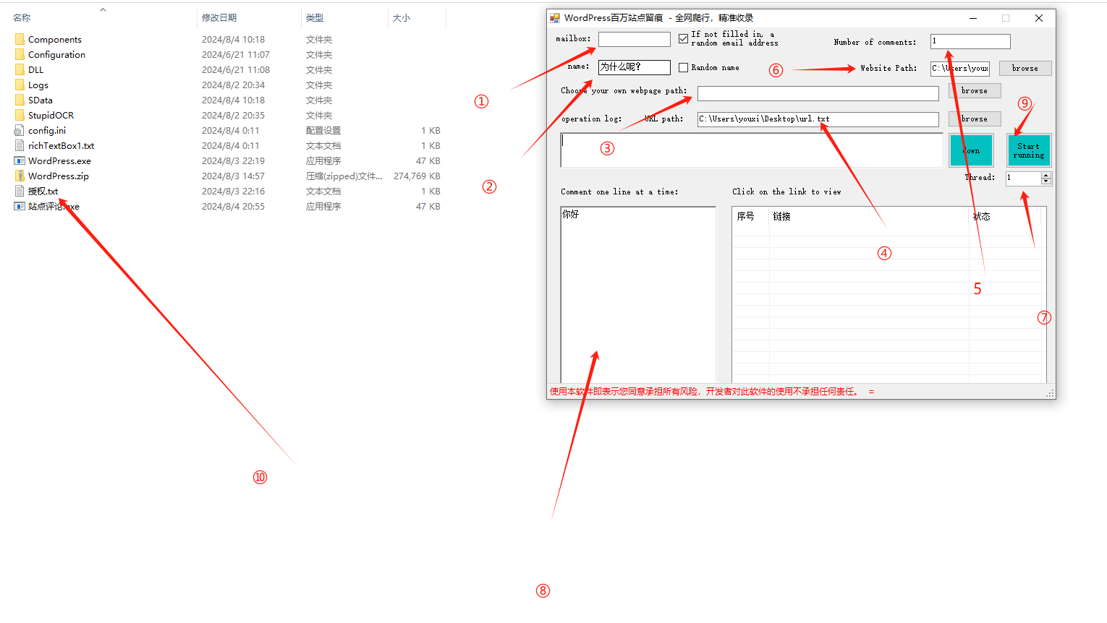The width and height of the screenshot is (1107, 623).
Task: Focus the operation log text box
Action: pyautogui.click(x=752, y=150)
